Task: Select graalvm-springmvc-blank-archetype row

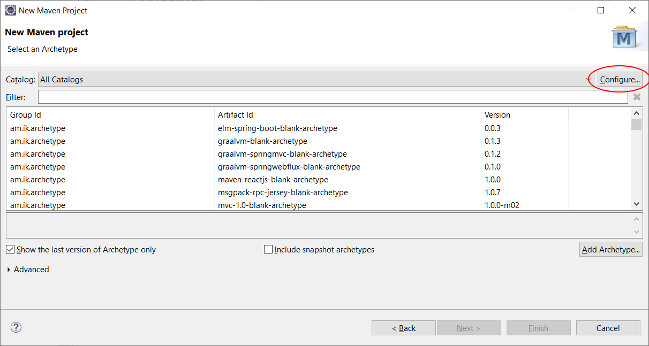Action: tap(319, 154)
